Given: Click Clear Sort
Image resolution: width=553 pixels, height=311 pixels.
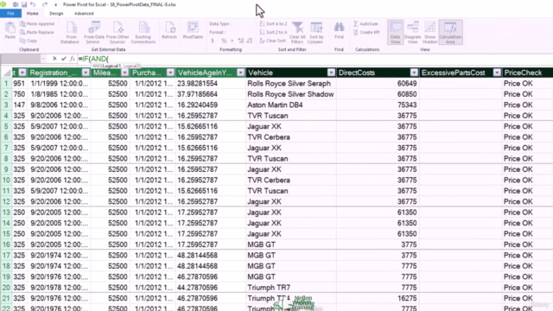Looking at the screenshot, I should [273, 41].
